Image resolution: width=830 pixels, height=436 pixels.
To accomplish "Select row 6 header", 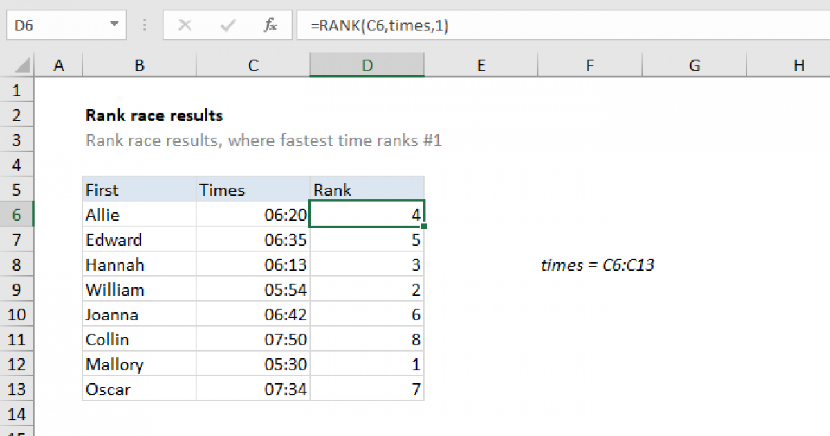I will [x=17, y=215].
